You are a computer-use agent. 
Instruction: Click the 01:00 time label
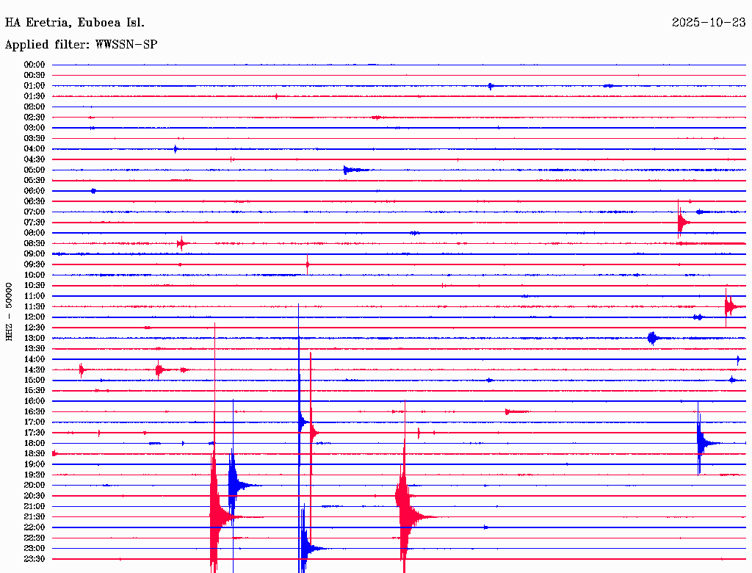pyautogui.click(x=35, y=86)
